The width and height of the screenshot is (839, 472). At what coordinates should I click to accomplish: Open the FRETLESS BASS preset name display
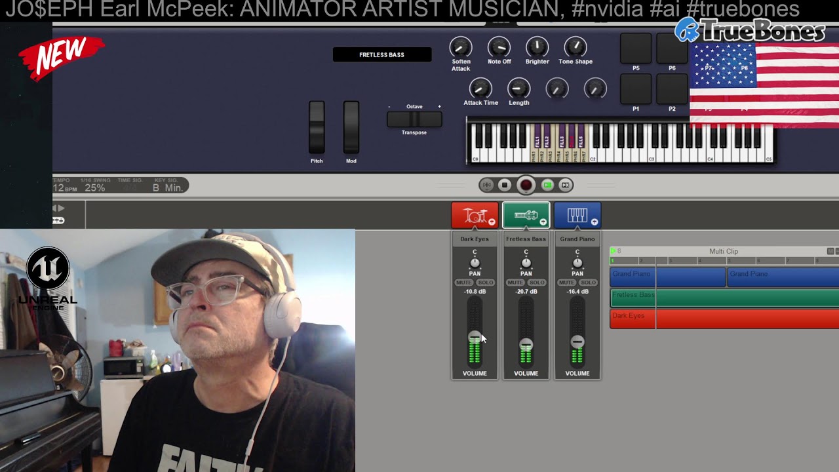(382, 55)
